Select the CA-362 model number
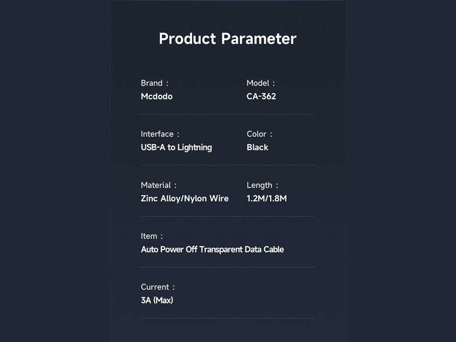Viewport: 456px width, 342px height. (261, 96)
